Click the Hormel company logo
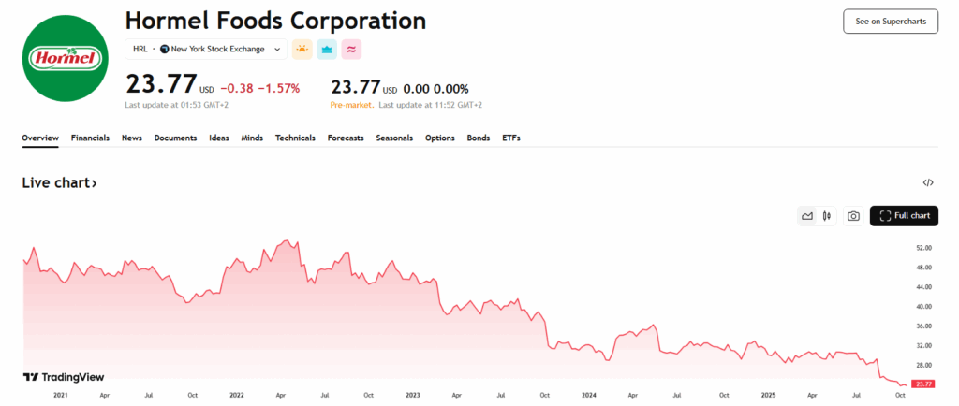 point(65,58)
